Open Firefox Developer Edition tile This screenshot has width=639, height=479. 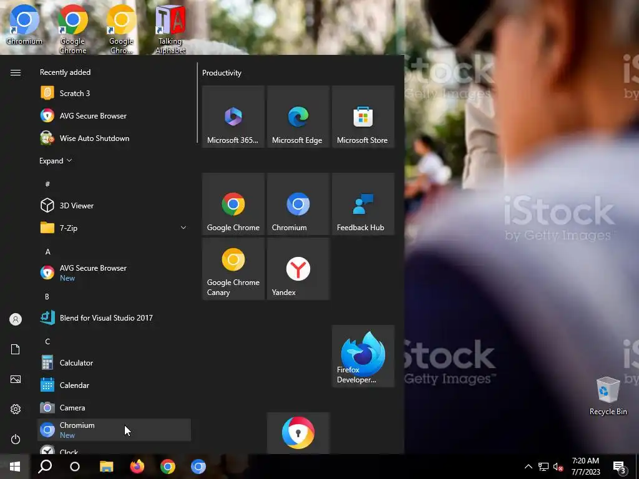[363, 356]
